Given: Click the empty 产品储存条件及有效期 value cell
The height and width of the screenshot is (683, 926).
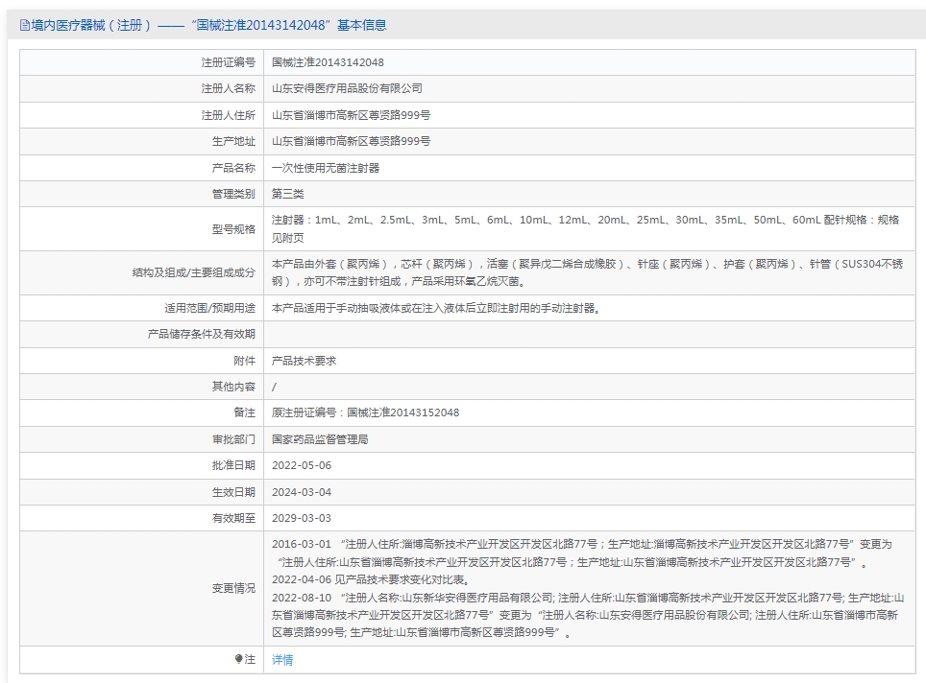Looking at the screenshot, I should tap(590, 335).
